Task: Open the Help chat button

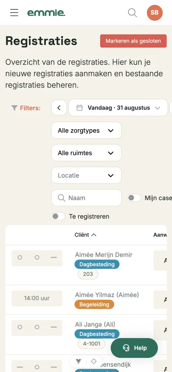Action: [x=134, y=348]
